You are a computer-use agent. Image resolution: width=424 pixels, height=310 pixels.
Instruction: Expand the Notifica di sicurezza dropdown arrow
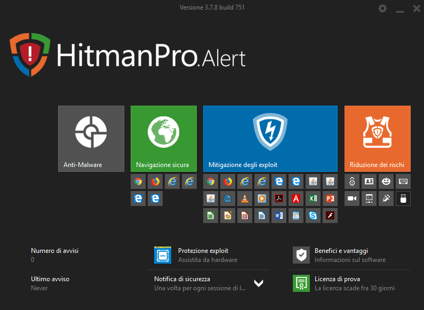point(259,283)
